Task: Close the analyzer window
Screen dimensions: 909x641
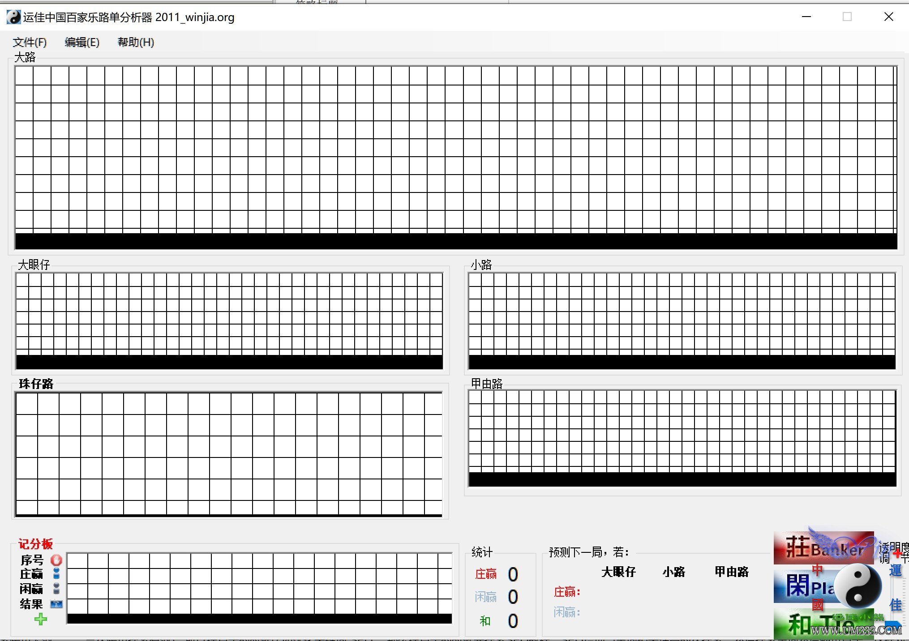Action: pyautogui.click(x=888, y=17)
